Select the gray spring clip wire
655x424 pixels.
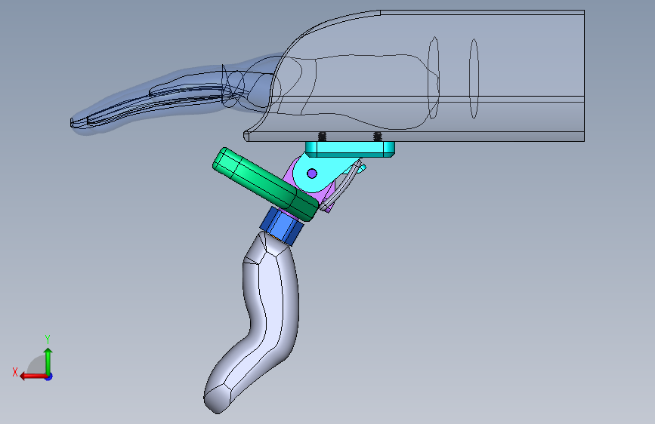pos(341,187)
